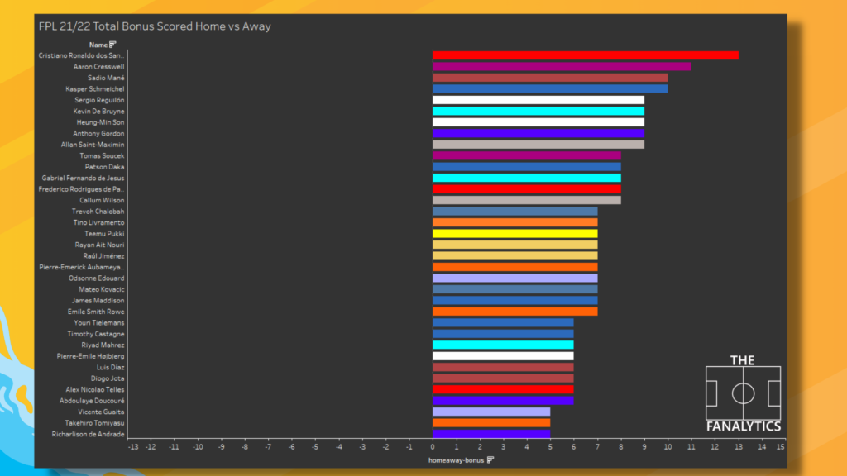The width and height of the screenshot is (847, 476).
Task: Click the label 'Luis Díaz'
Action: (x=110, y=368)
